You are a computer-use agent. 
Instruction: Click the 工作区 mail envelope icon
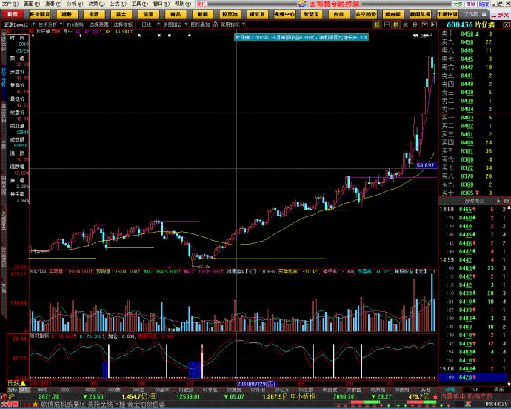point(484,14)
